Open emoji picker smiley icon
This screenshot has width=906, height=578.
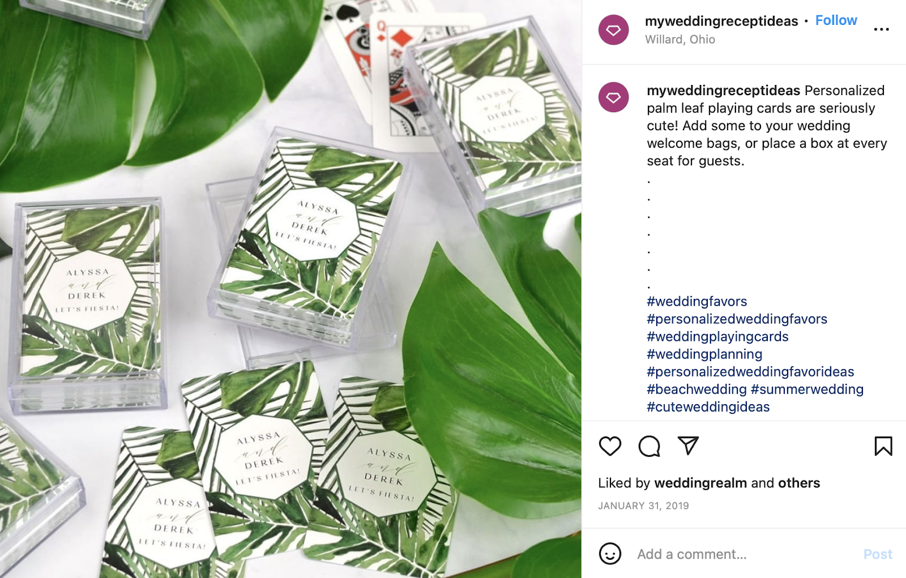(610, 554)
